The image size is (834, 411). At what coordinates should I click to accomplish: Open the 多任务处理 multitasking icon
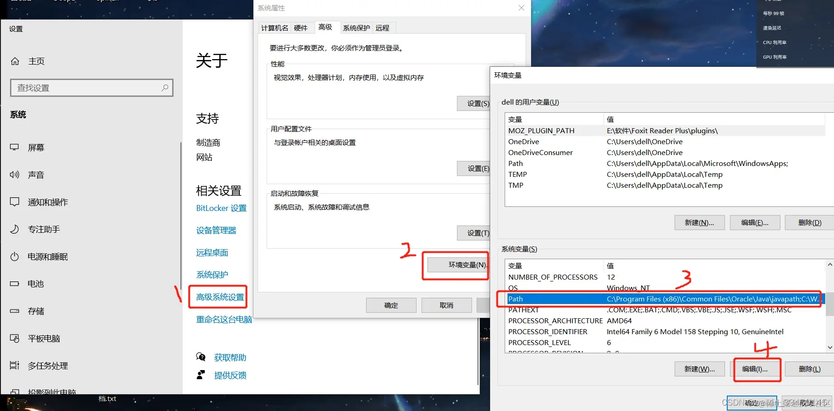click(15, 365)
